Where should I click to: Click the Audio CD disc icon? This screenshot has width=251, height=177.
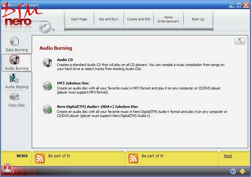[x=47, y=63]
